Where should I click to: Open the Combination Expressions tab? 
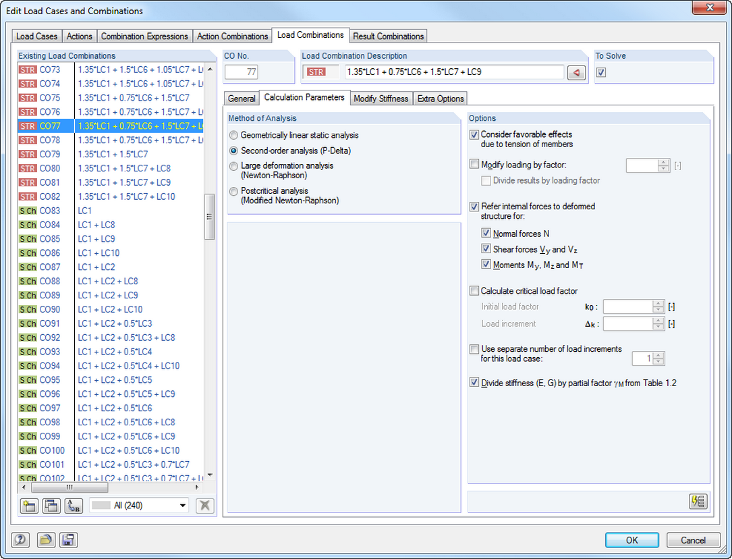[x=144, y=36]
